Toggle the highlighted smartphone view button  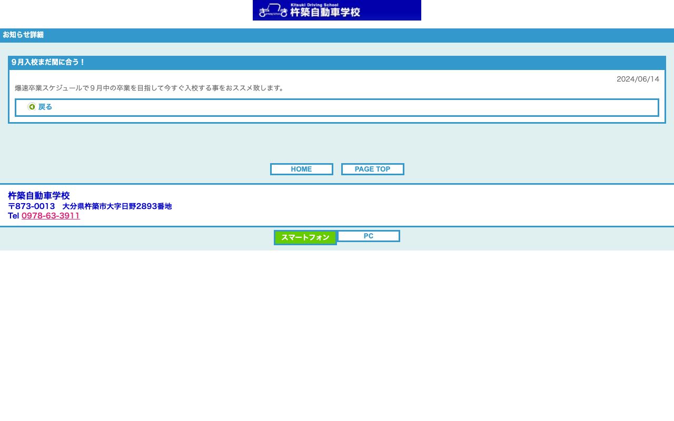(x=305, y=238)
